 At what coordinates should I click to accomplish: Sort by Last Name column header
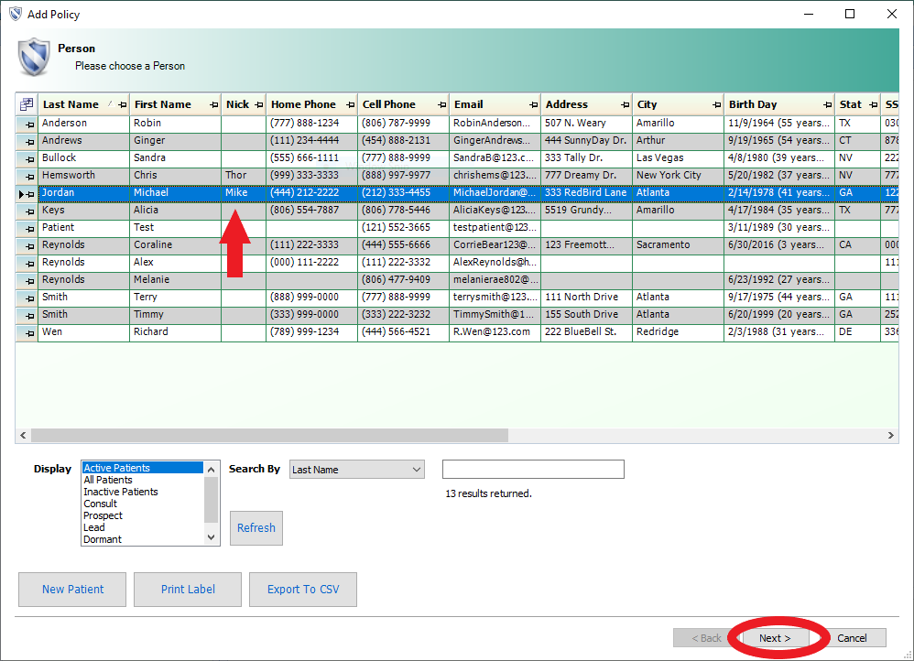[71, 104]
